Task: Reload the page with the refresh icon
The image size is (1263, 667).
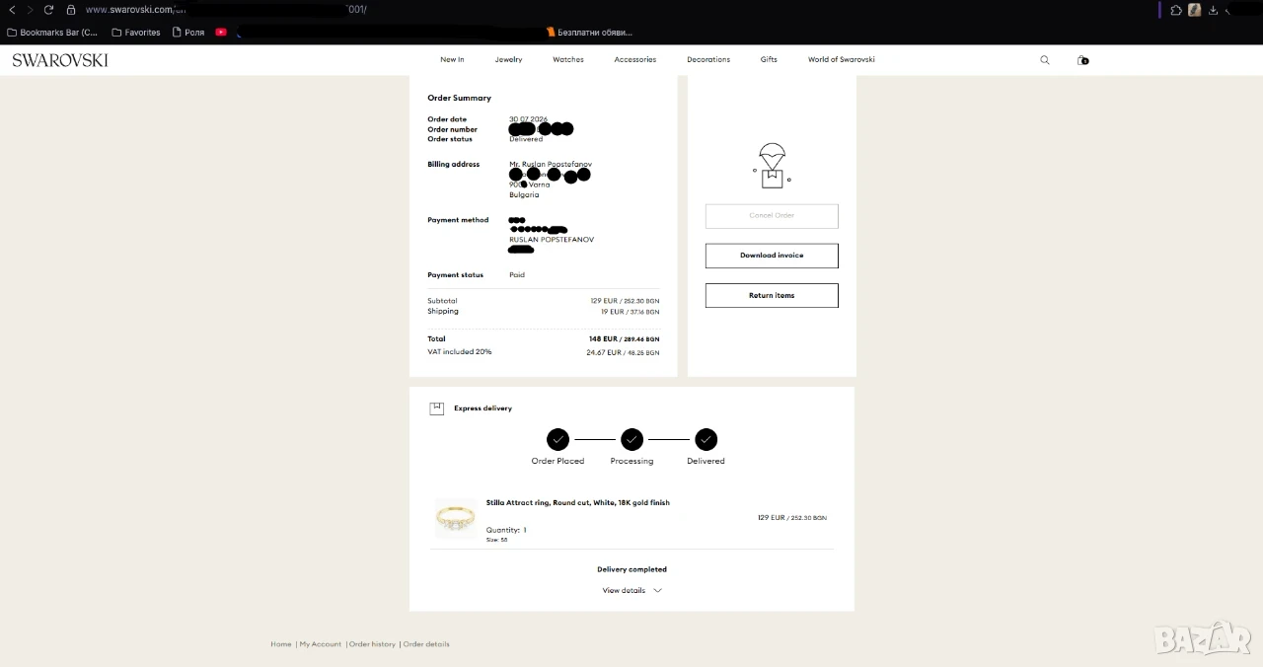Action: (48, 10)
